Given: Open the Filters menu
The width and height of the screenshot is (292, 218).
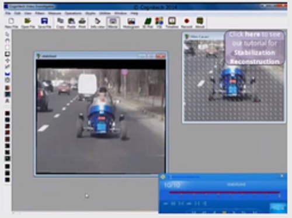Looking at the screenshot, I should [40, 13].
